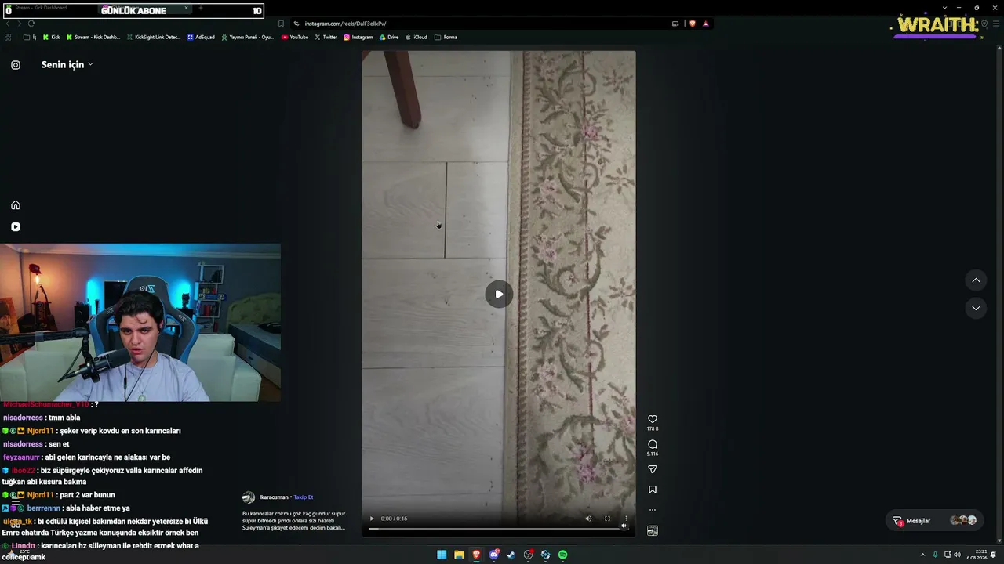Open the Brave Shields lion icon
This screenshot has width=1004, height=564.
693,23
